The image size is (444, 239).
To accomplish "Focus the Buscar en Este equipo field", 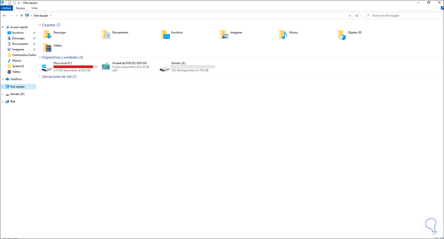I will (x=403, y=16).
